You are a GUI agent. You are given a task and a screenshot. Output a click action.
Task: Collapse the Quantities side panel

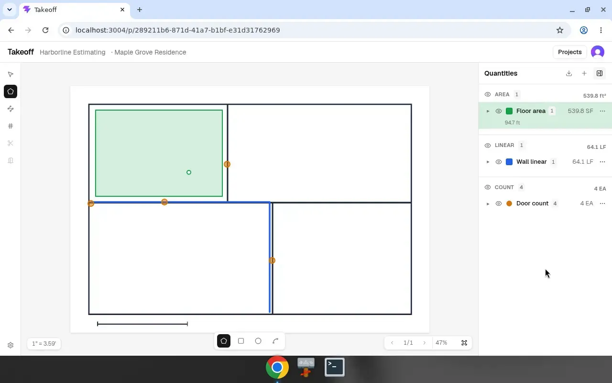coord(600,73)
